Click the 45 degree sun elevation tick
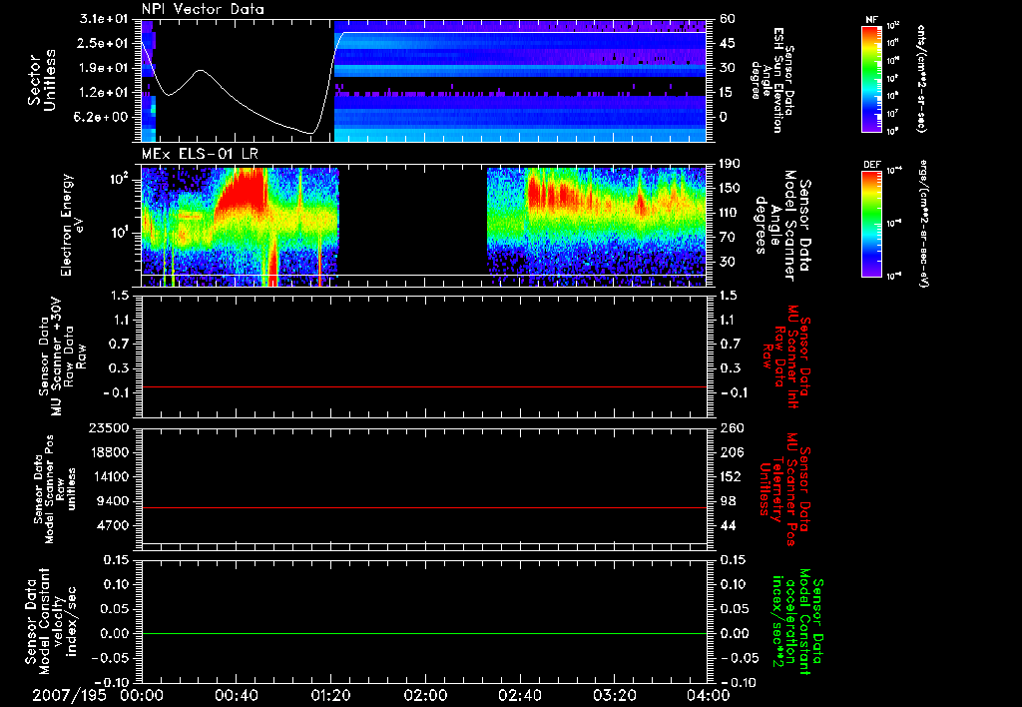The height and width of the screenshot is (707, 1022). click(x=727, y=43)
